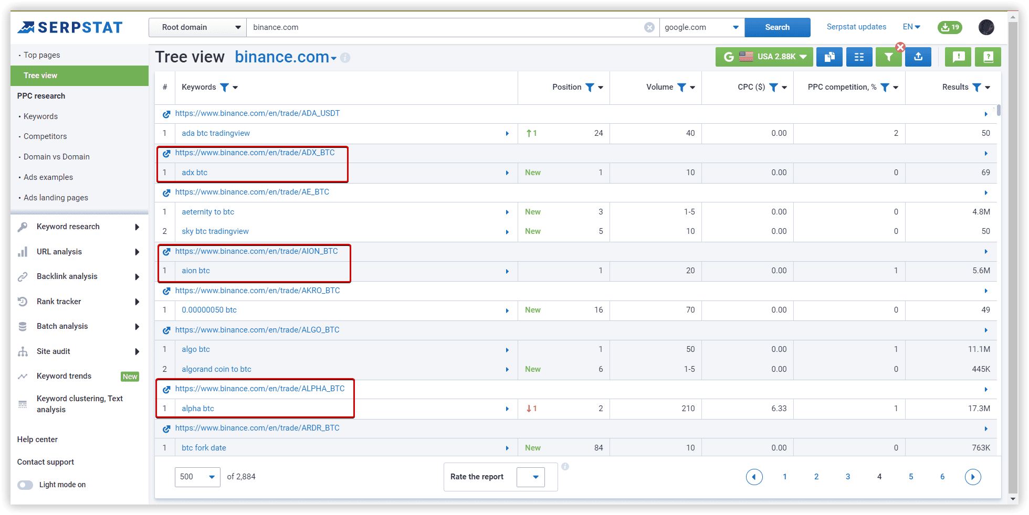Screen dimensions: 1029x515
Task: Open the help question icon button
Action: pyautogui.click(x=988, y=57)
